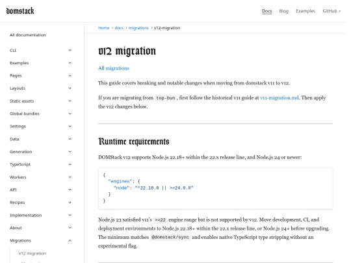This screenshot has height=263, width=351.
Task: Expand the Layouts section chevron
Action: tap(70, 88)
